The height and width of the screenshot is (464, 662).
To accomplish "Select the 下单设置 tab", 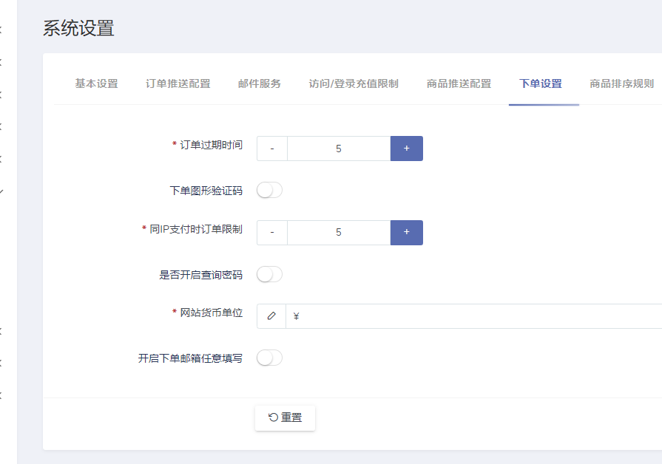I will (540, 83).
